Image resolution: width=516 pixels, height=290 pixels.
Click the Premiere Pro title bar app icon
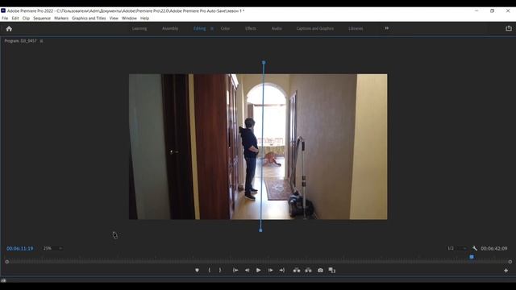[3, 10]
